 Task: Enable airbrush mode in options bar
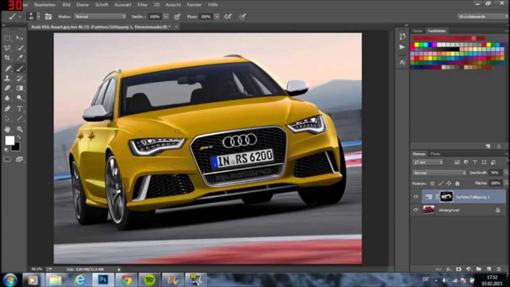[x=228, y=17]
